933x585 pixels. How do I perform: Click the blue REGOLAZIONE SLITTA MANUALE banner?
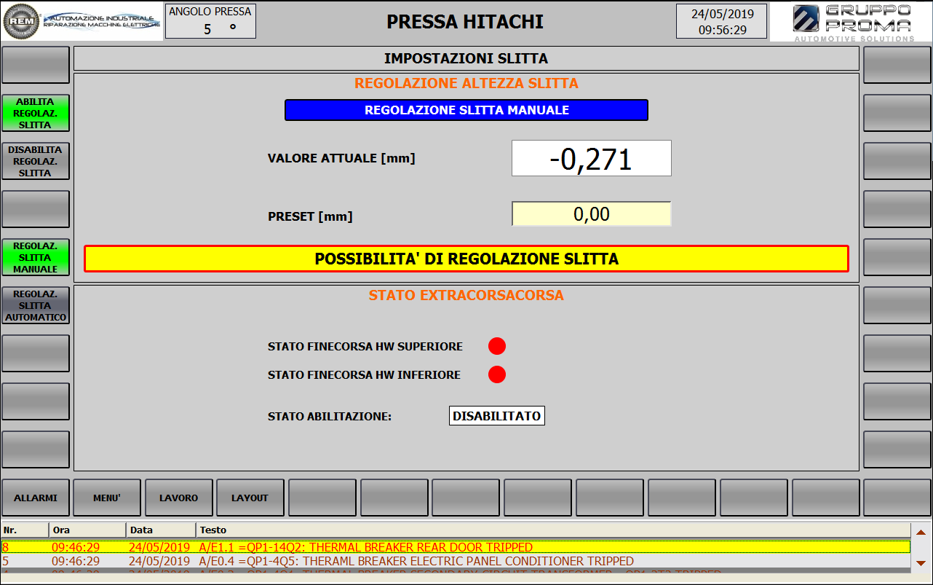(467, 110)
